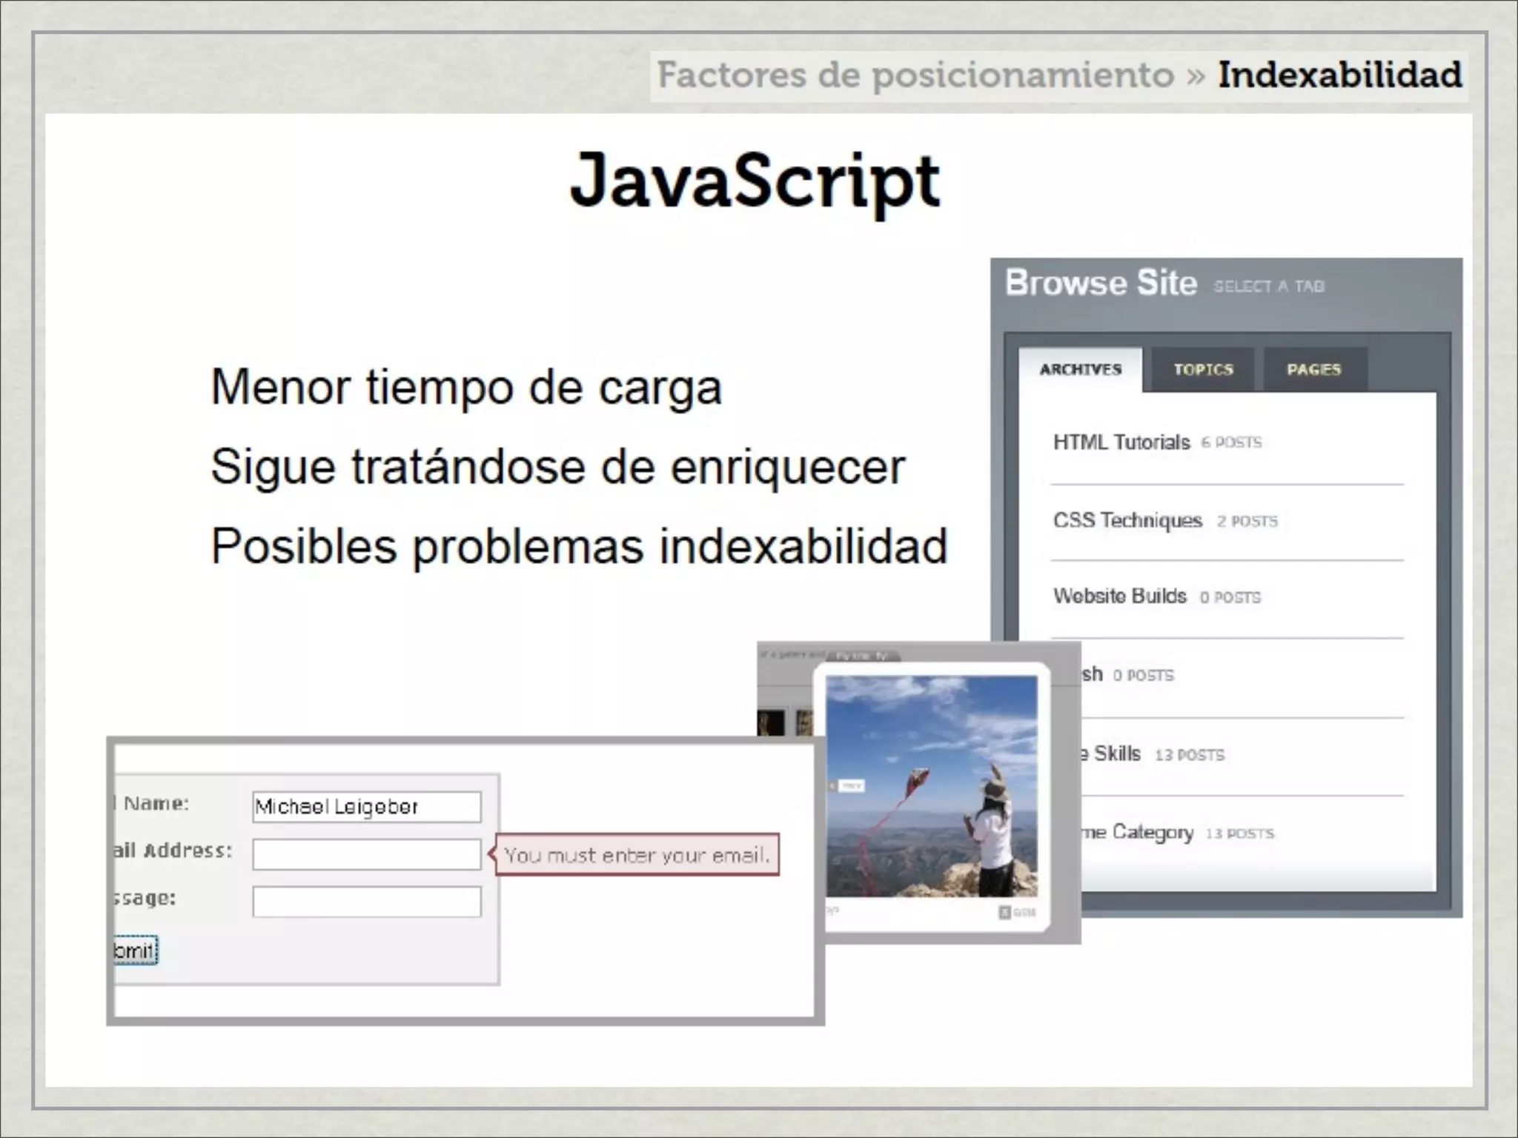This screenshot has width=1518, height=1138.
Task: Click the empty Email Address field
Action: tap(366, 854)
